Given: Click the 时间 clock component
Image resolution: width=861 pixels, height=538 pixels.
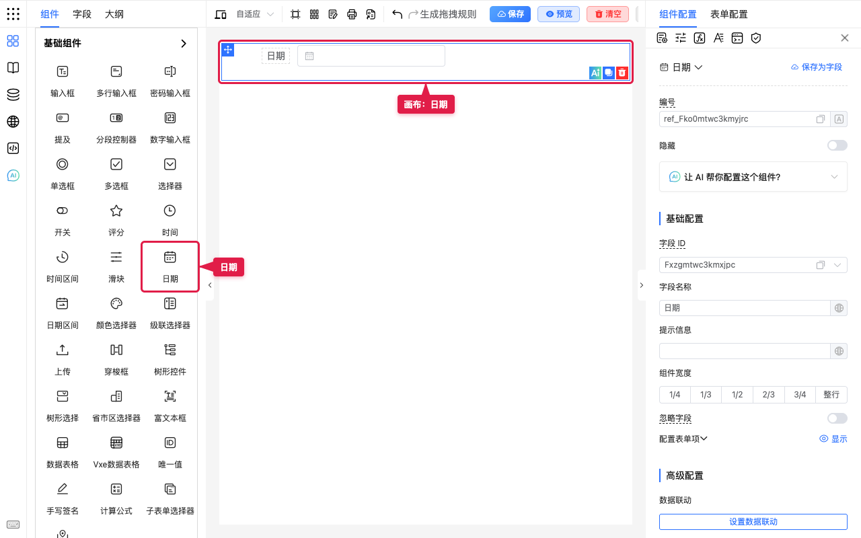Looking at the screenshot, I should pyautogui.click(x=170, y=221).
